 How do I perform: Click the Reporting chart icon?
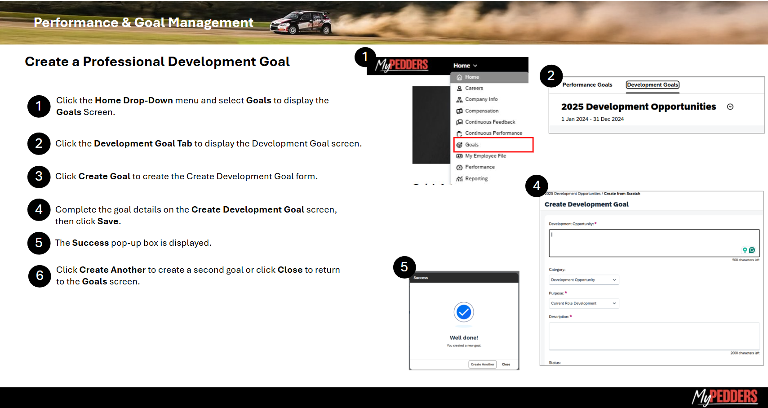[x=459, y=179]
